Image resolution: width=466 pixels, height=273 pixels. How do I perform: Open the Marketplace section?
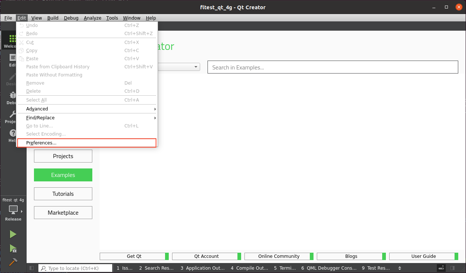[x=63, y=212]
